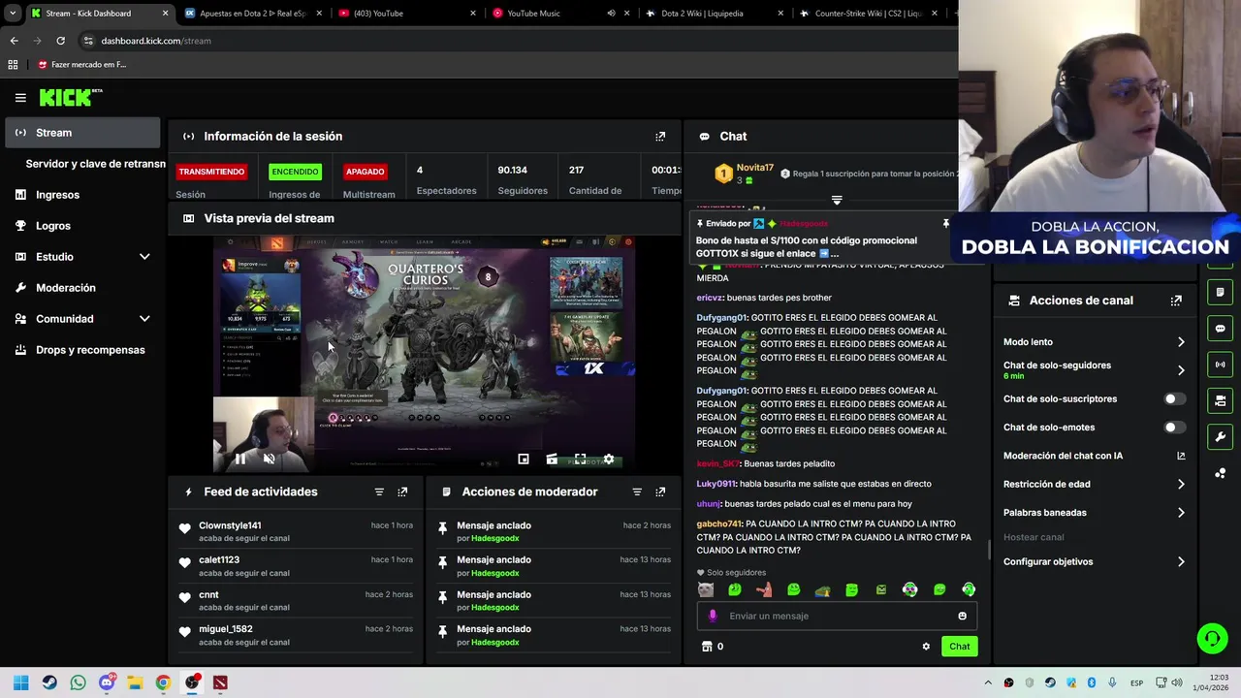This screenshot has width=1241, height=698.
Task: Select the wrench icon in the right side strip
Action: pyautogui.click(x=1221, y=436)
